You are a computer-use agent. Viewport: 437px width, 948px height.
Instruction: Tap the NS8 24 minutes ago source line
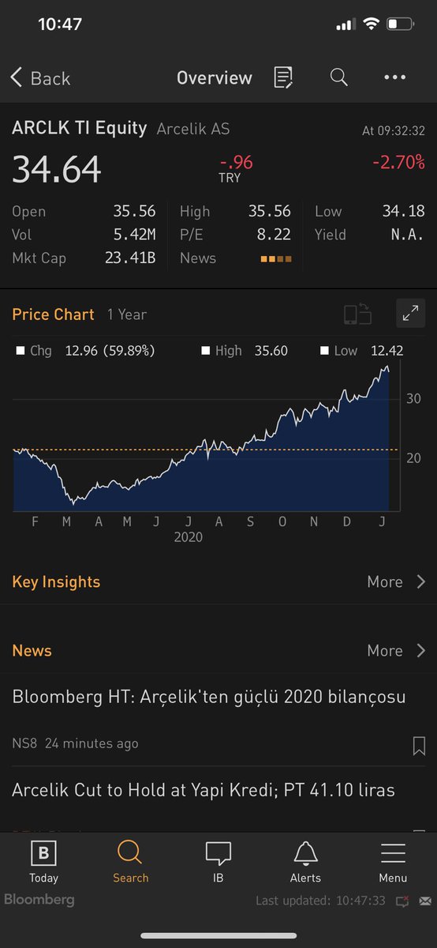click(x=75, y=743)
